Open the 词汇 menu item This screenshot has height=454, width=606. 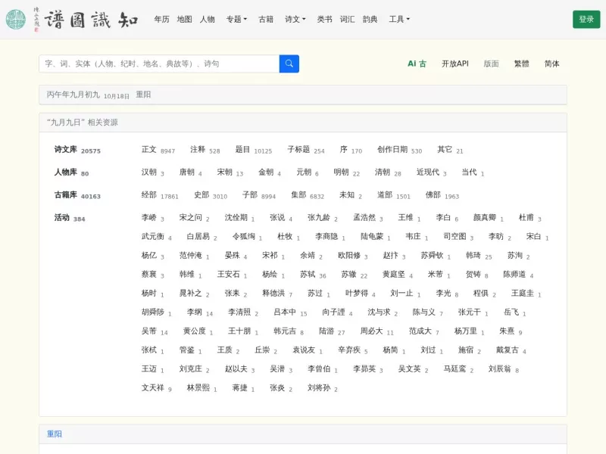click(x=348, y=20)
